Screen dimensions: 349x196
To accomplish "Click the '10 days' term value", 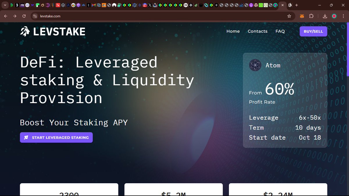I will coord(308,128).
